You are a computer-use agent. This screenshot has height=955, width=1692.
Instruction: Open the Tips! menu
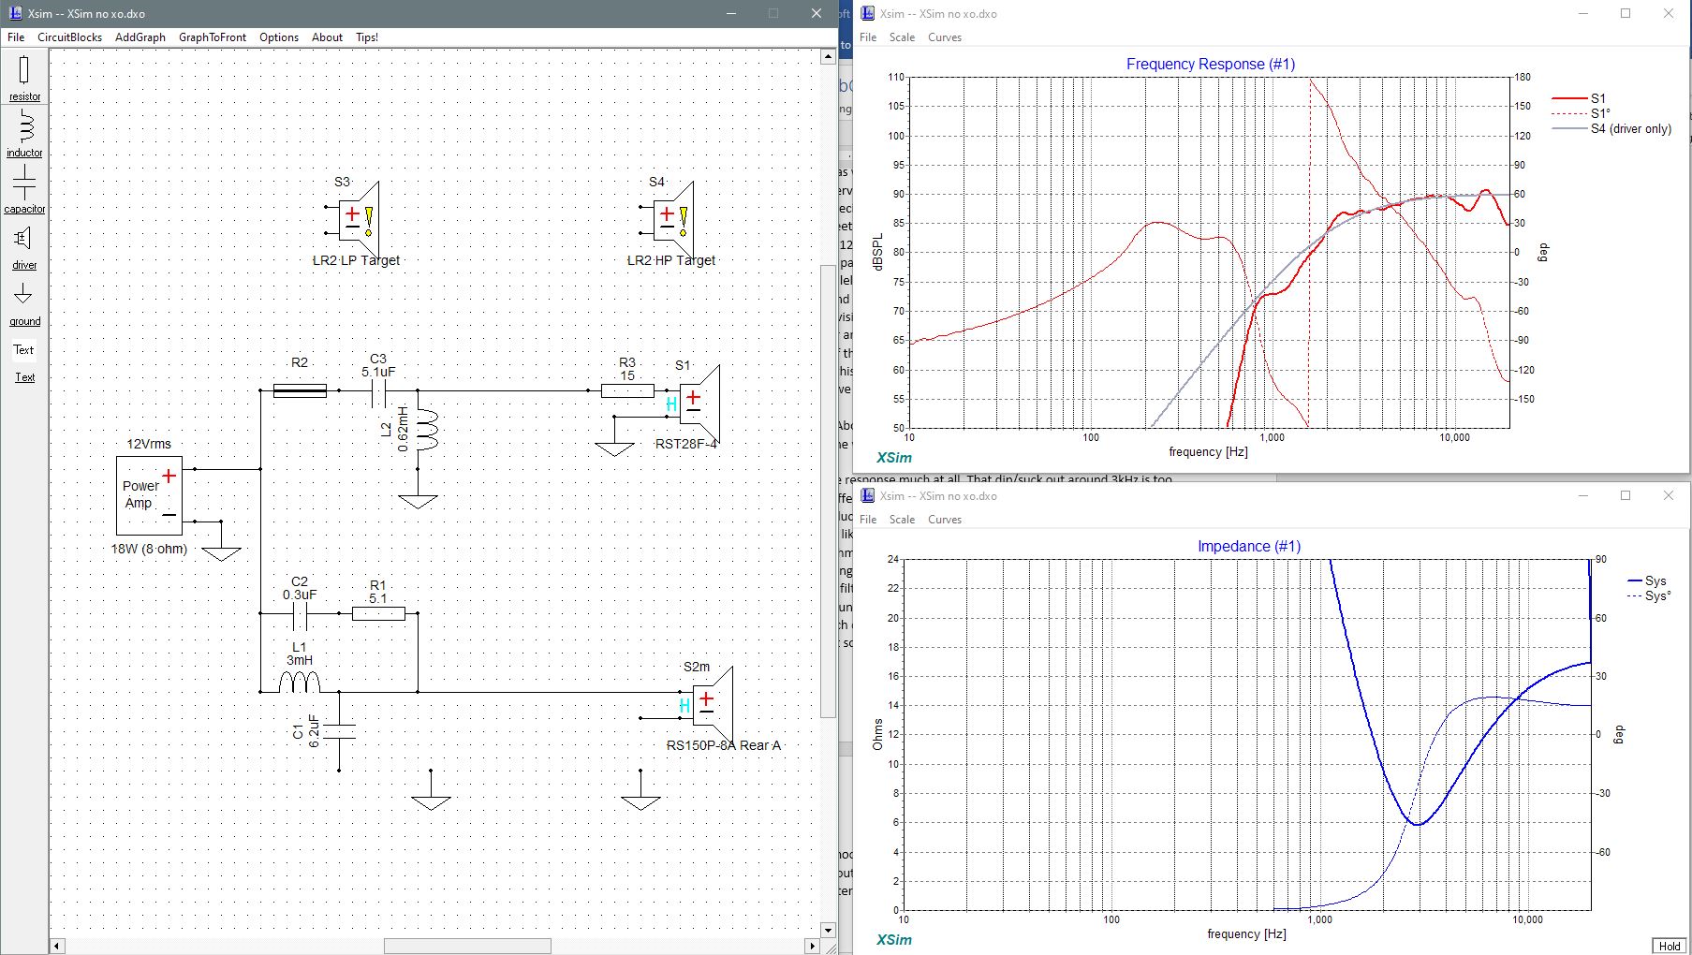point(367,37)
